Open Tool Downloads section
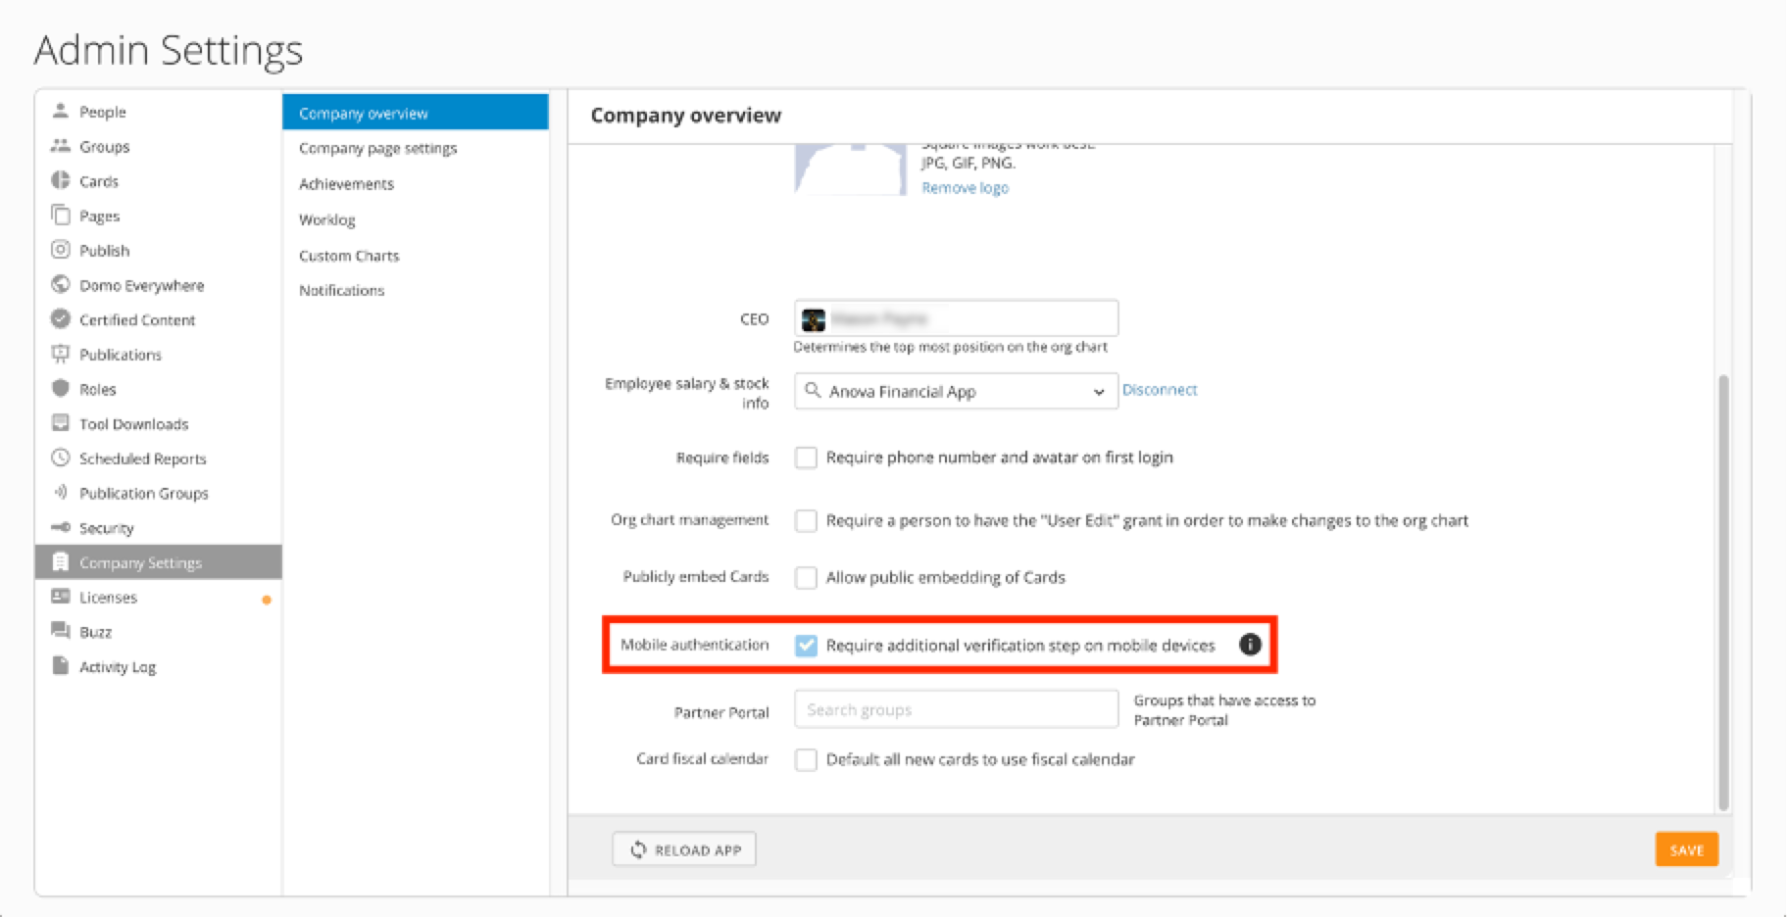The width and height of the screenshot is (1788, 917). coord(133,423)
